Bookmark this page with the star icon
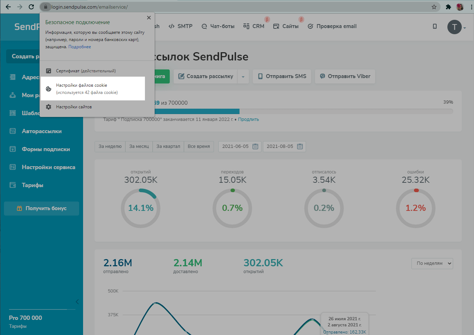 (x=434, y=7)
